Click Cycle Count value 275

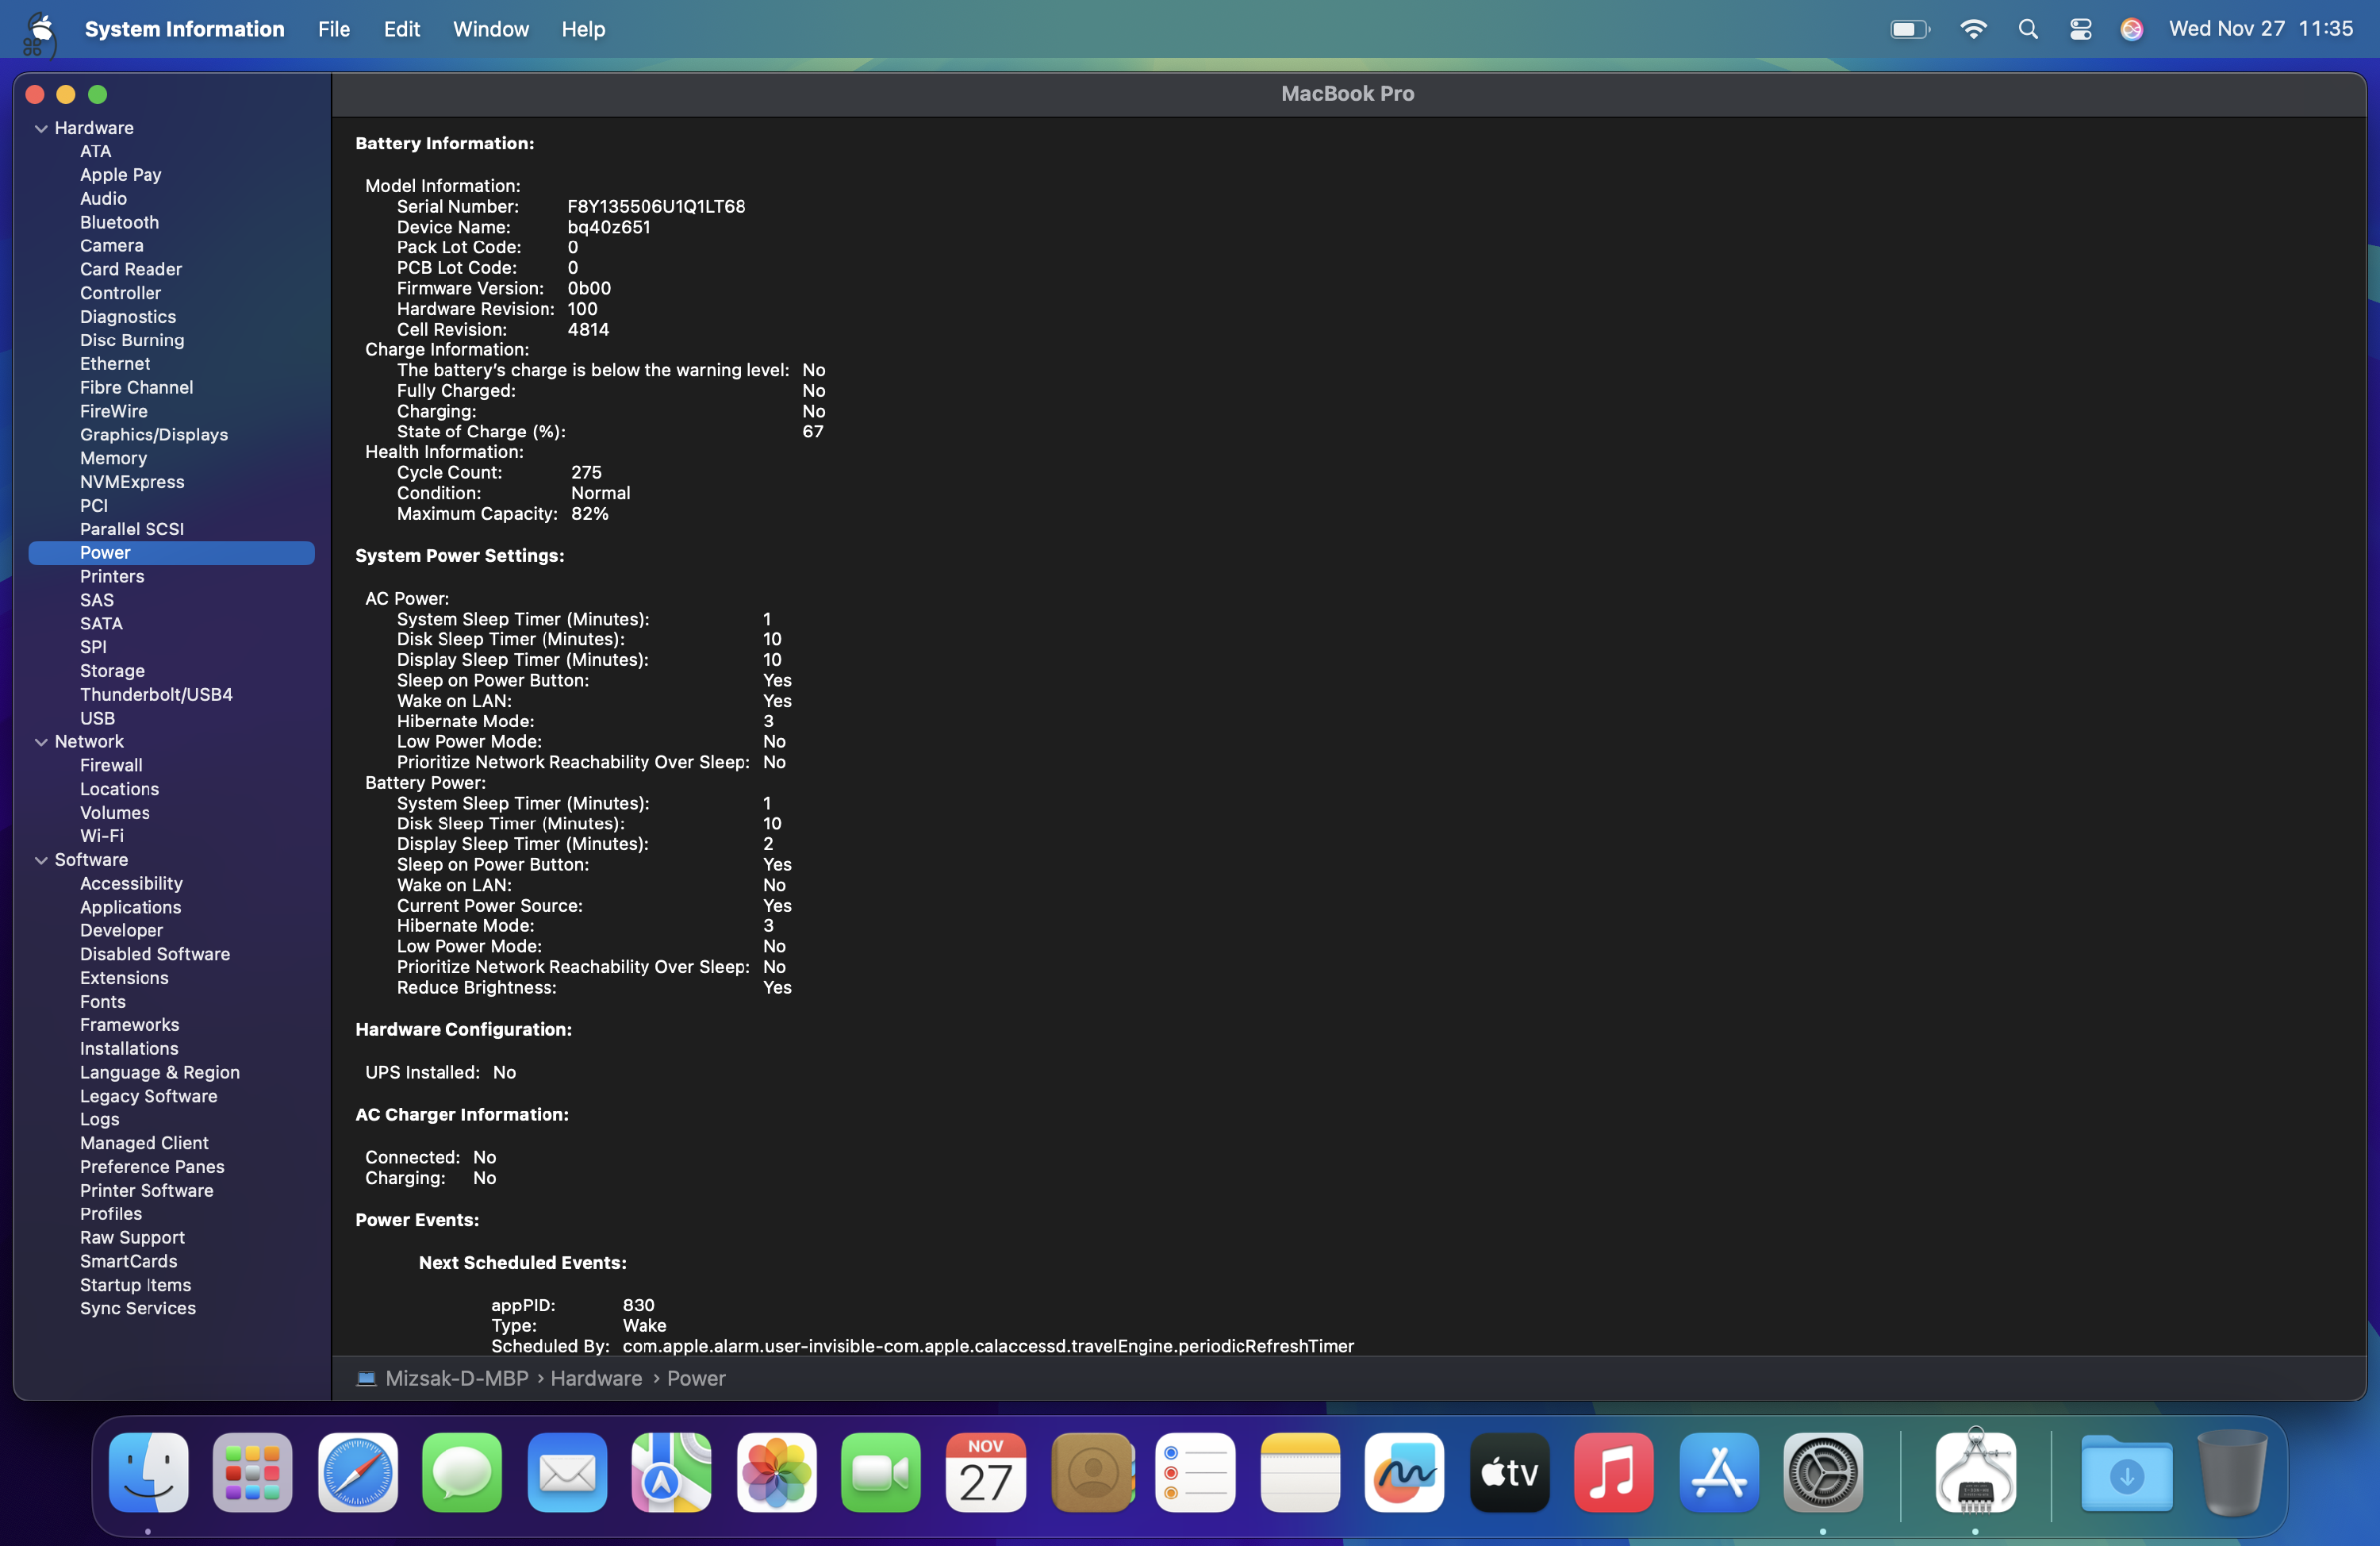(x=586, y=472)
